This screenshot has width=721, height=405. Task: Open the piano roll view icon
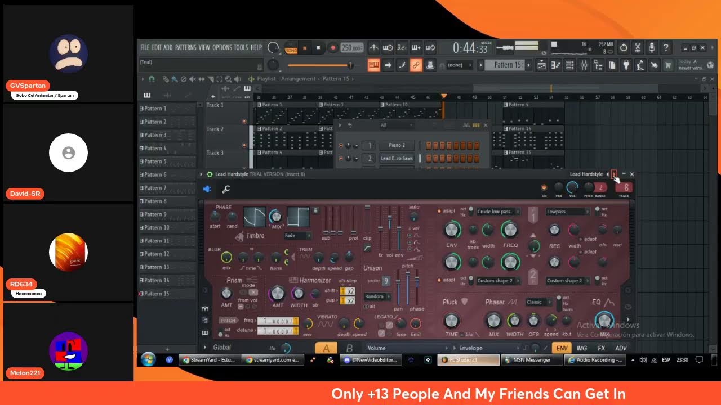(x=555, y=65)
